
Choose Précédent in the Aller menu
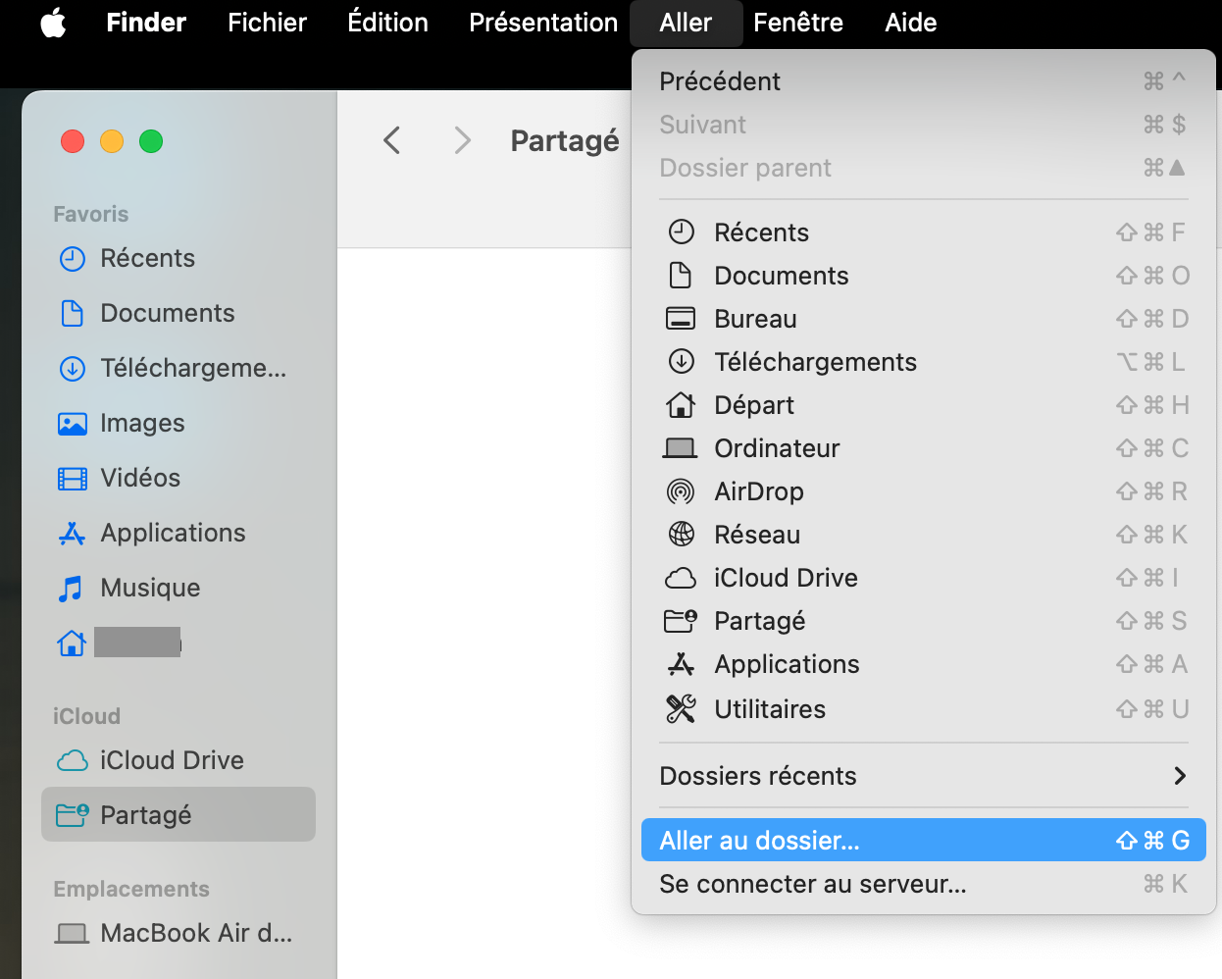click(923, 81)
